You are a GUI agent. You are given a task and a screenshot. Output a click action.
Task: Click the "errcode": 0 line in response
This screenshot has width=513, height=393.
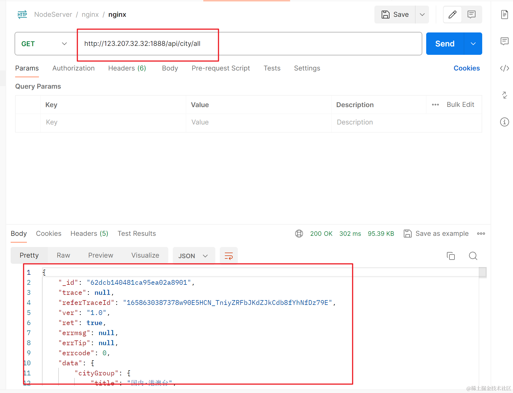[84, 353]
